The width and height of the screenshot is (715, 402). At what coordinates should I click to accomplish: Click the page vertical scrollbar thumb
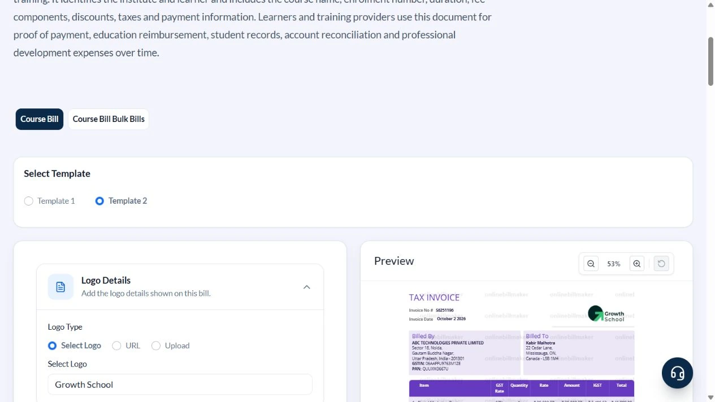click(710, 62)
